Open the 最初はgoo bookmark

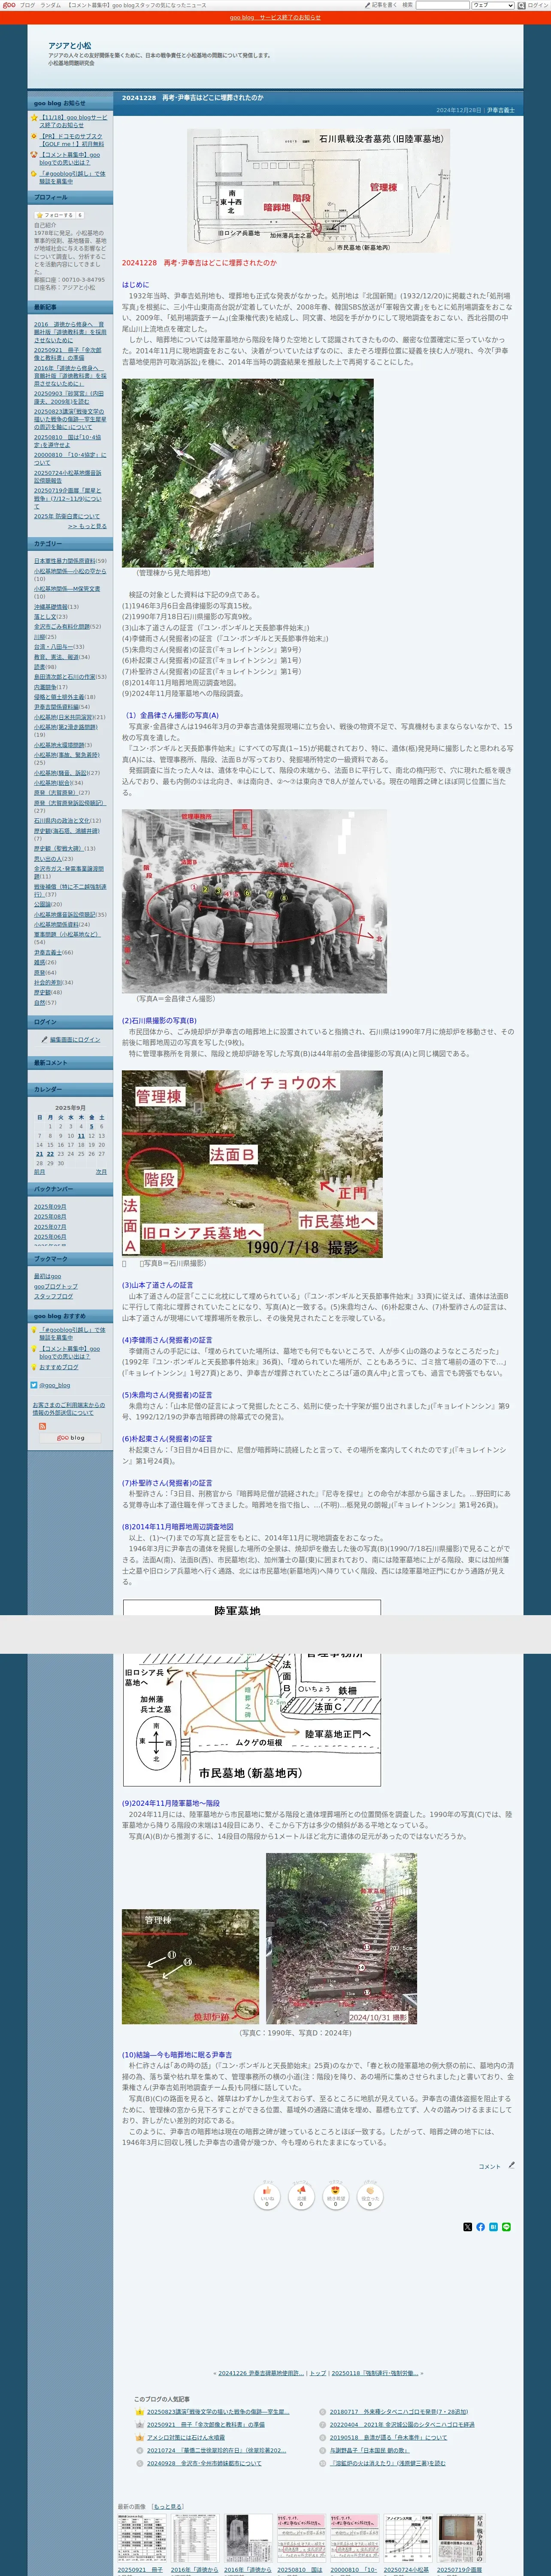pos(47,1277)
